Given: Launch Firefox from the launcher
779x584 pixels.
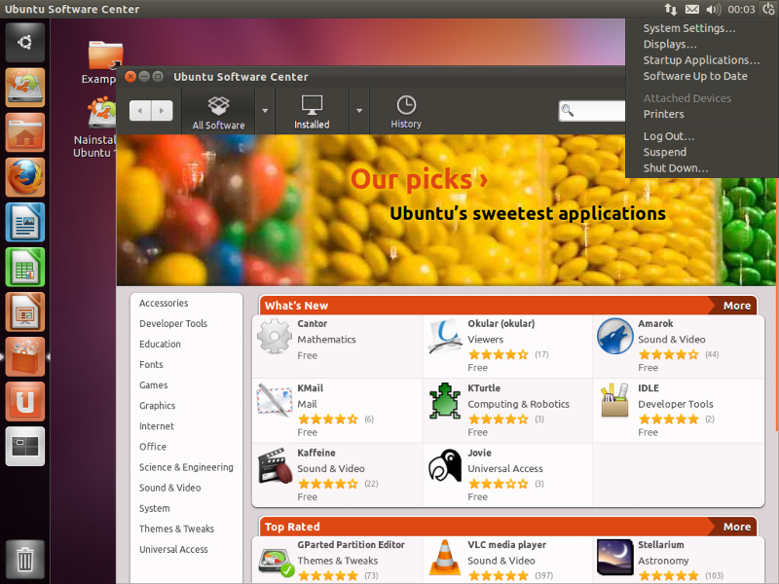Looking at the screenshot, I should 25,177.
